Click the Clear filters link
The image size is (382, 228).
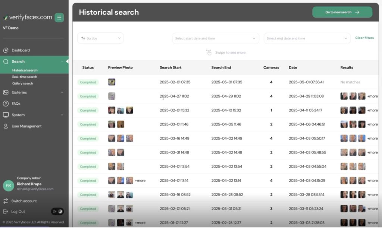(x=364, y=38)
